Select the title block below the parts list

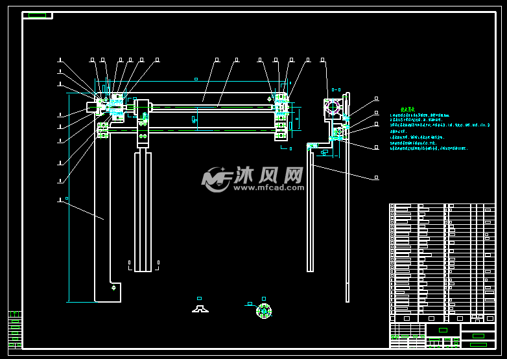pyautogui.click(x=442, y=336)
